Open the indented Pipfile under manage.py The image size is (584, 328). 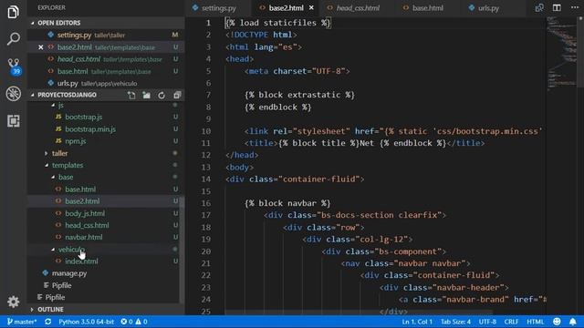[x=61, y=285]
